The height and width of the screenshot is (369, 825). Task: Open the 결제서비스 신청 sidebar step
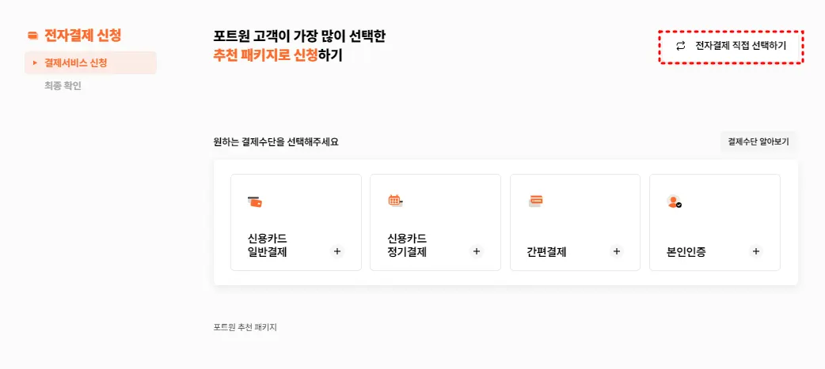pos(76,62)
